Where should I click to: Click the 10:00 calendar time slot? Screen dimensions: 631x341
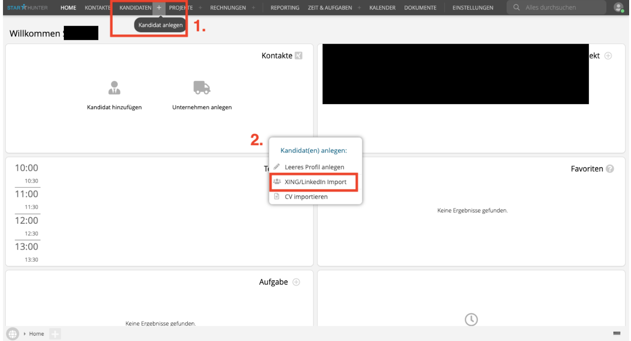tap(26, 168)
